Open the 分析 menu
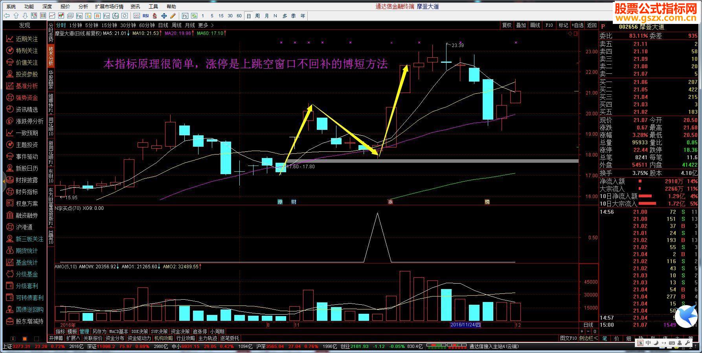702x353 pixels. (x=83, y=6)
